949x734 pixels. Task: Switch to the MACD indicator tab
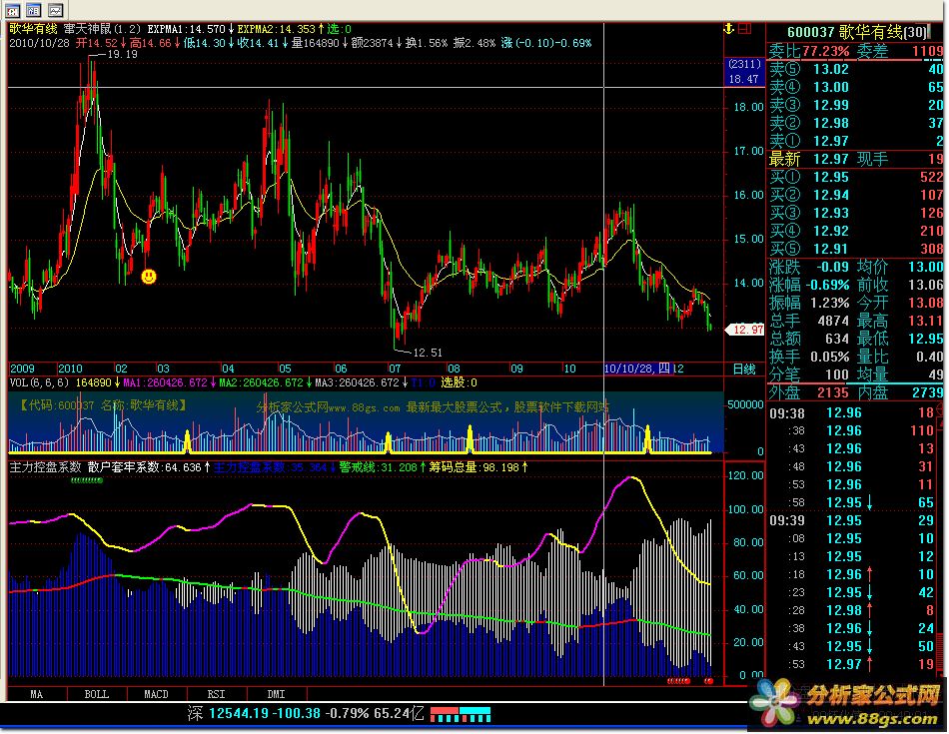pyautogui.click(x=157, y=694)
